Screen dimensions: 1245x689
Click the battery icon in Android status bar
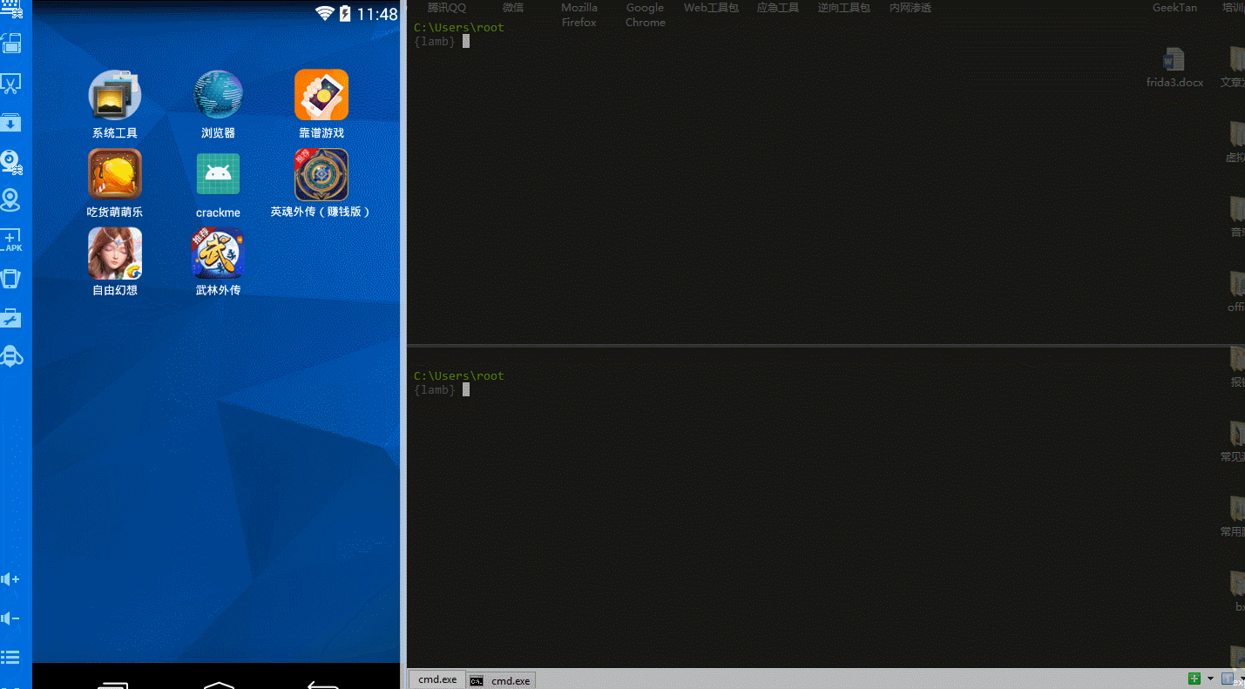(346, 13)
